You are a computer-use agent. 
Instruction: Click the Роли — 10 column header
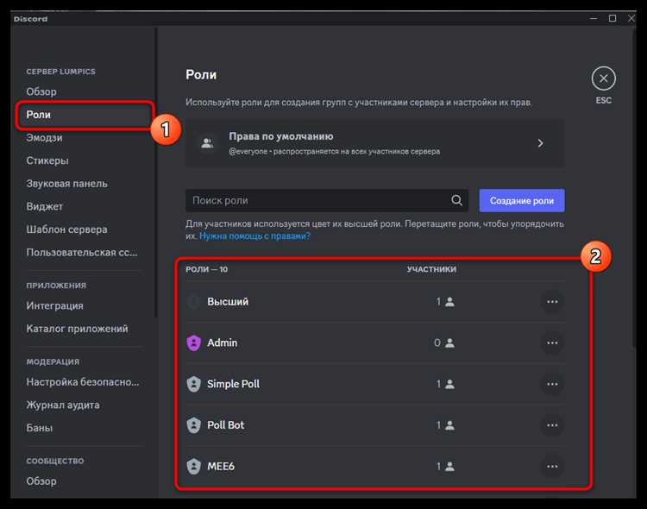click(x=206, y=269)
